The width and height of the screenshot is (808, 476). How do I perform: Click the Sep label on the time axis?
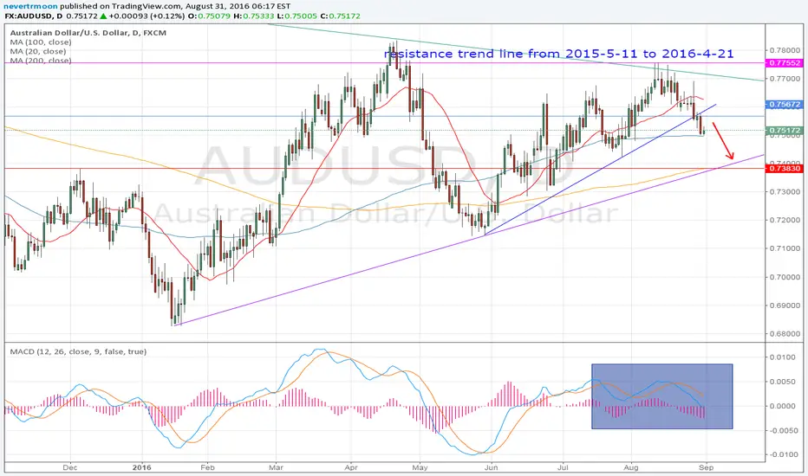click(707, 467)
